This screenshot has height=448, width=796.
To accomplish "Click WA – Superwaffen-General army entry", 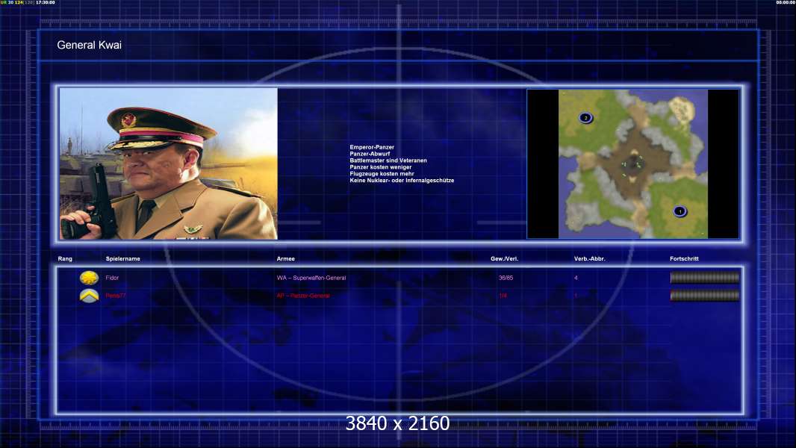I will [311, 278].
